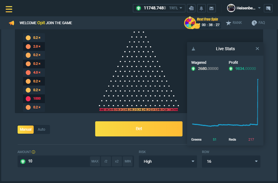This screenshot has height=183, width=278.
Task: Open the notifications bell
Action: [201, 8]
